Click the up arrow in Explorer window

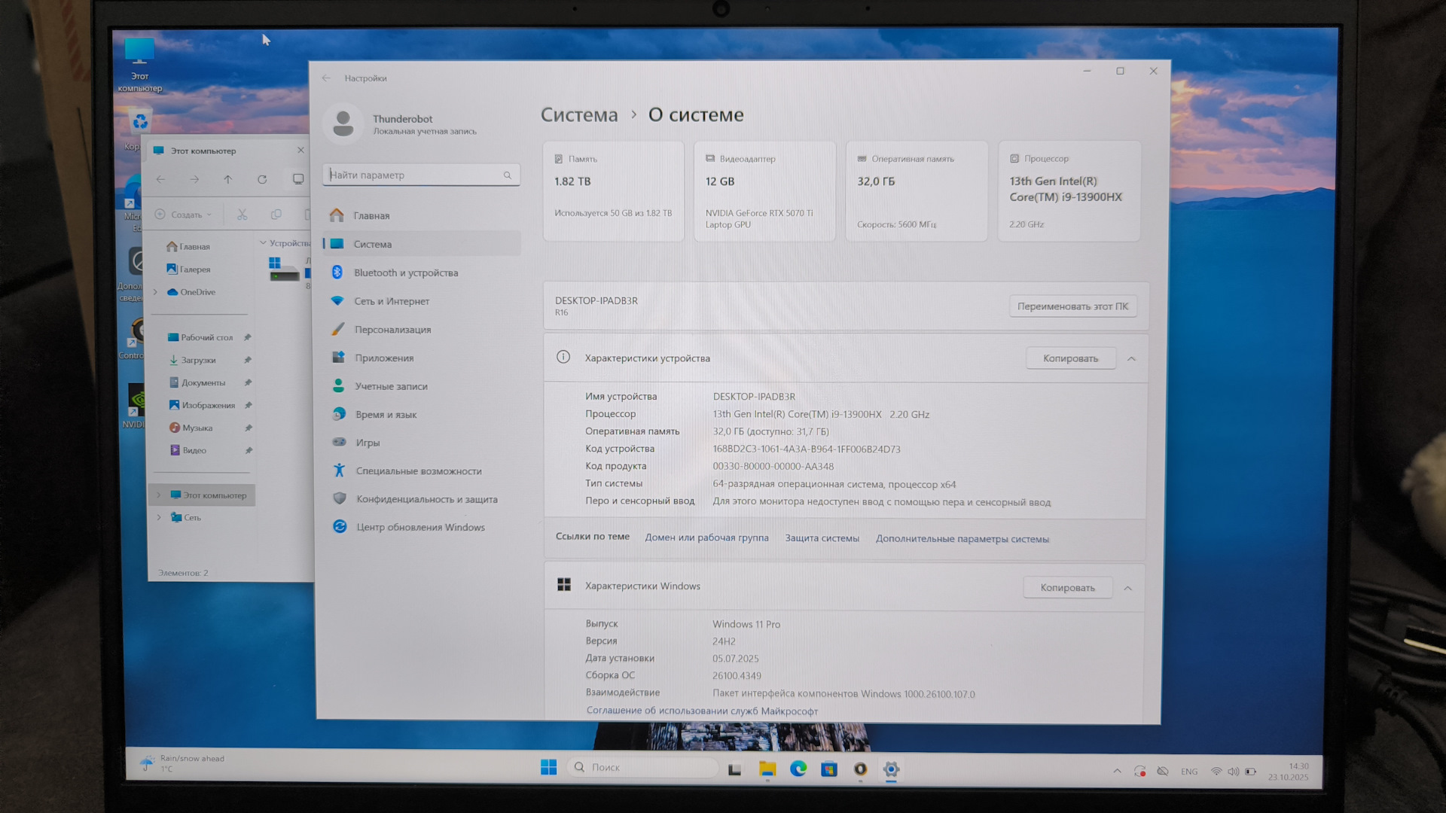227,179
